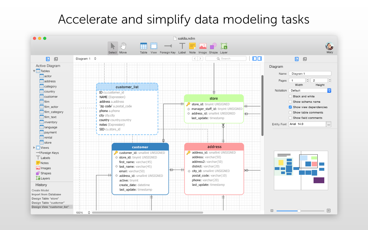Select the customer_list view header
Screen dimensions: 368x230
coord(127,87)
